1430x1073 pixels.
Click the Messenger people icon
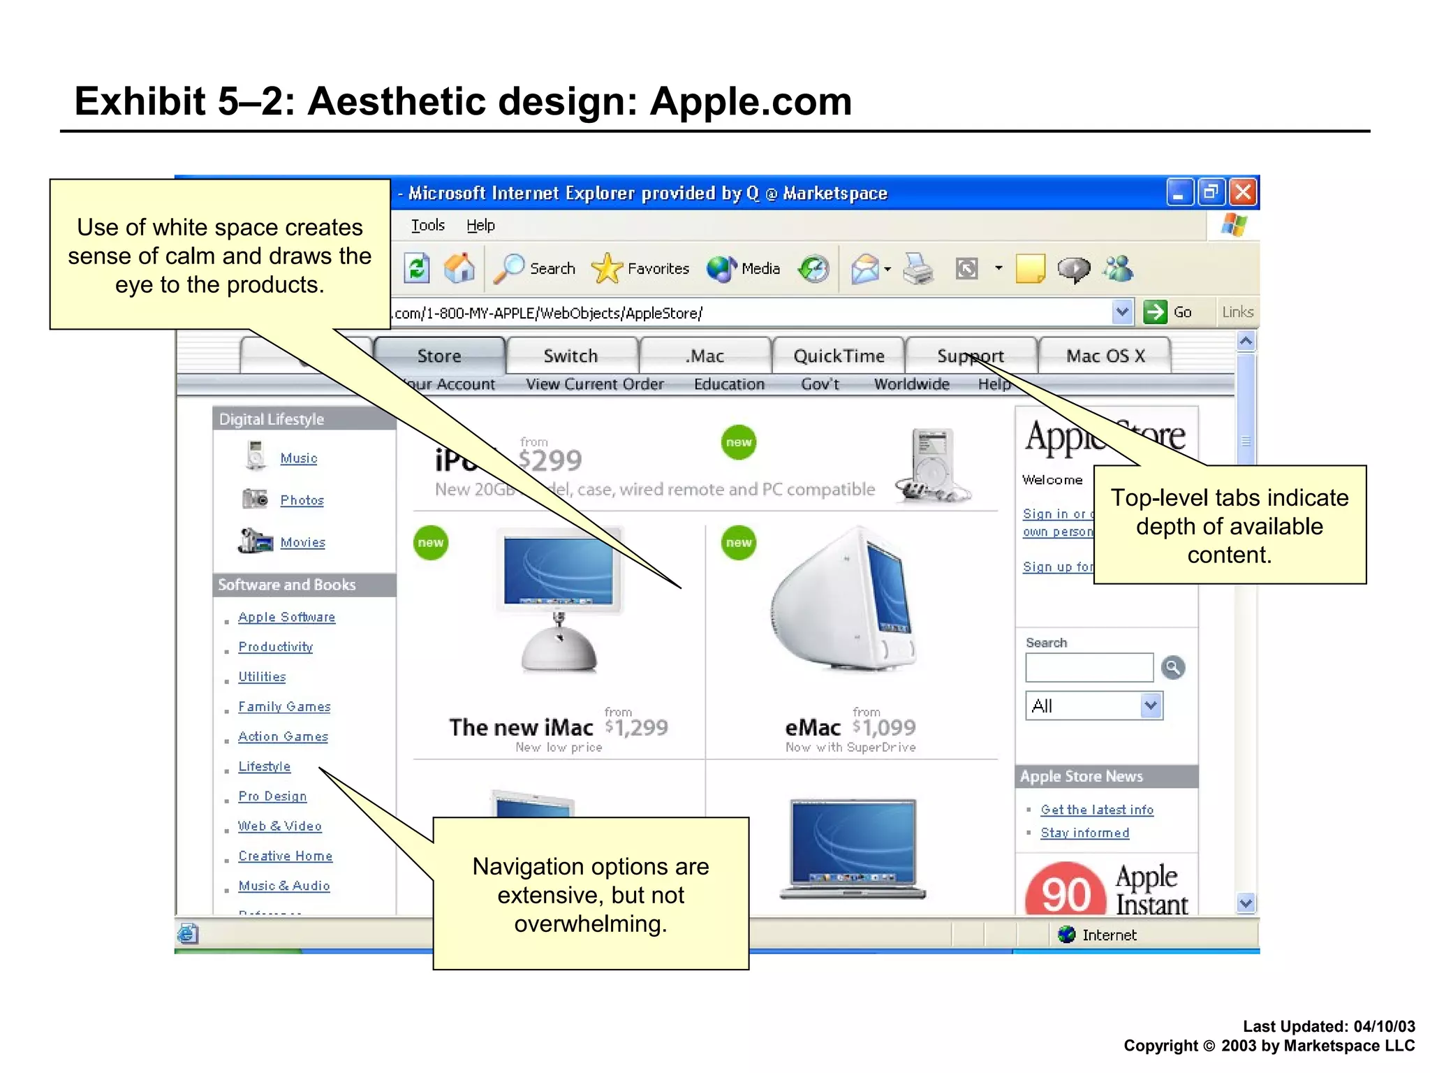(1119, 269)
